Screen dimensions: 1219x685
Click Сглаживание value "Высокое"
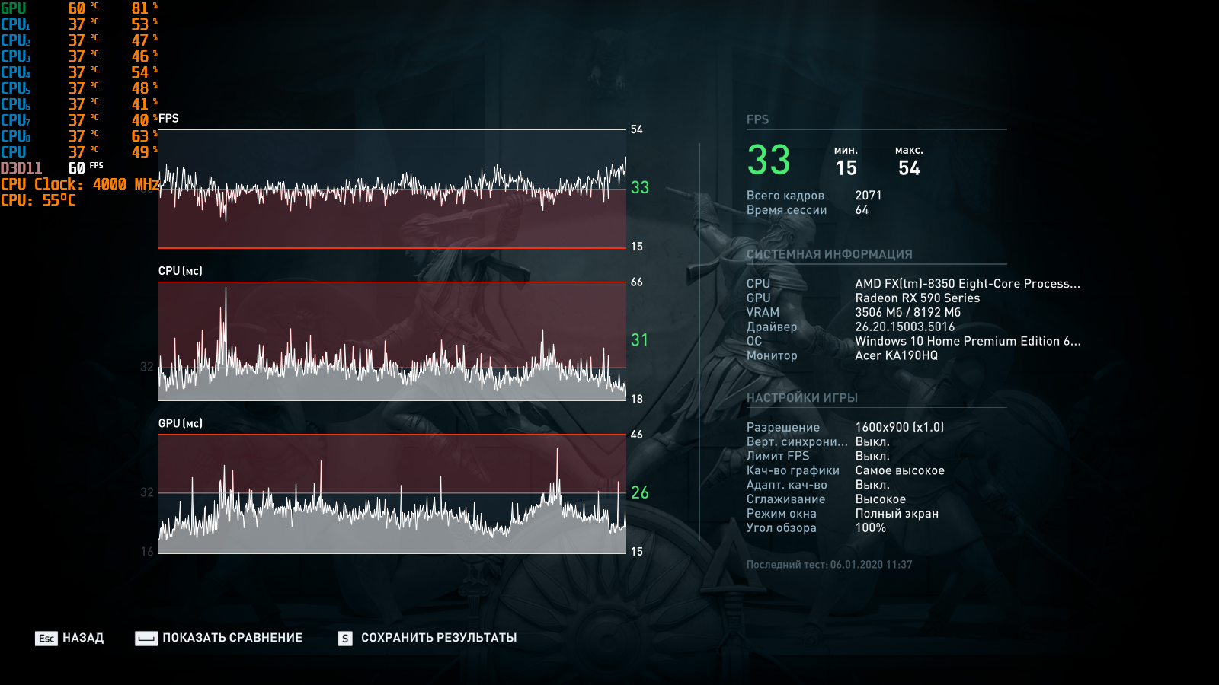pyautogui.click(x=881, y=499)
